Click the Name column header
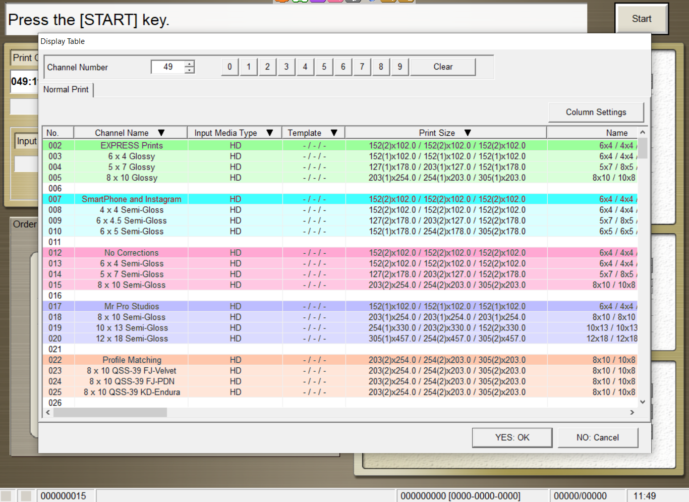The width and height of the screenshot is (689, 502). click(x=592, y=133)
